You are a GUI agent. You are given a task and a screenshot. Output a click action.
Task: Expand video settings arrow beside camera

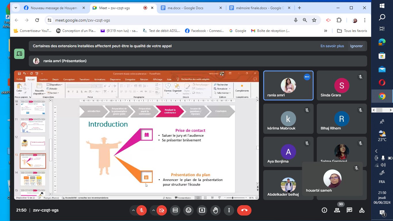click(154, 210)
